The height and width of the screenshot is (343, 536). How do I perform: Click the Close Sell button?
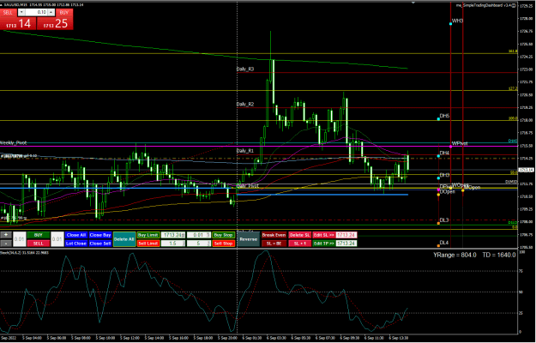coord(100,244)
